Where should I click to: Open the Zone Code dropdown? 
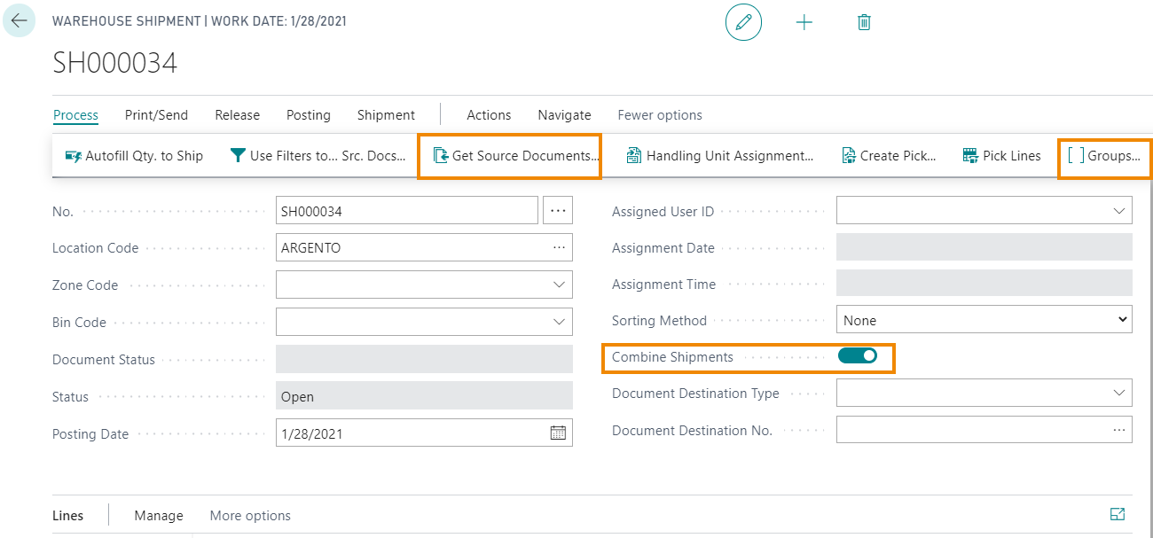559,285
